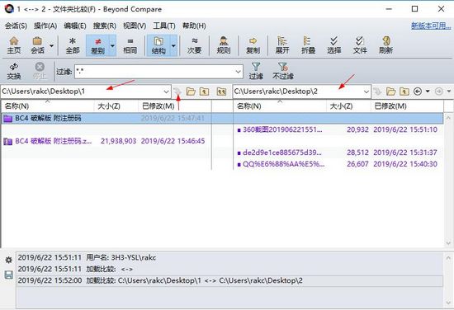Open the Edit (编辑) menu

pyautogui.click(x=75, y=26)
